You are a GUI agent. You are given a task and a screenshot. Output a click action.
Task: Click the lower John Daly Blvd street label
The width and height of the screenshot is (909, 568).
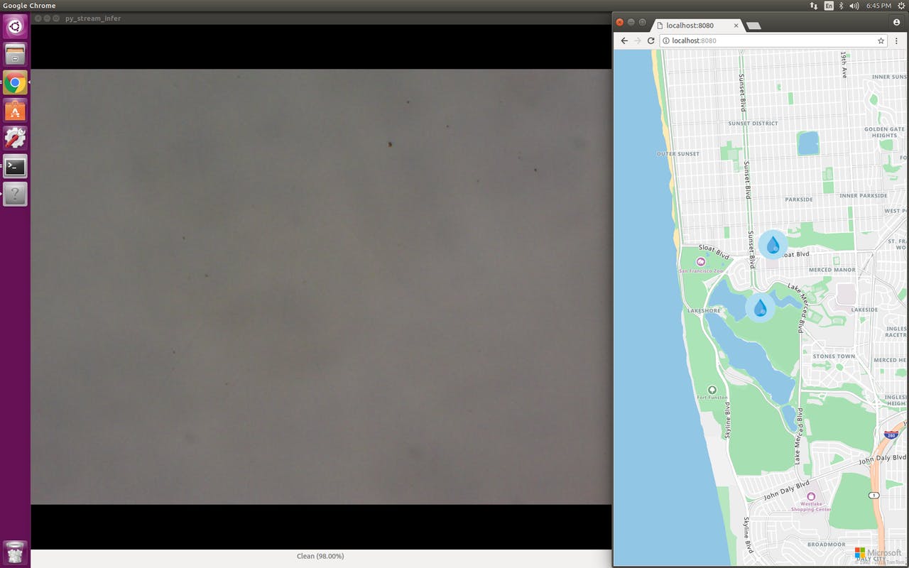click(x=788, y=491)
